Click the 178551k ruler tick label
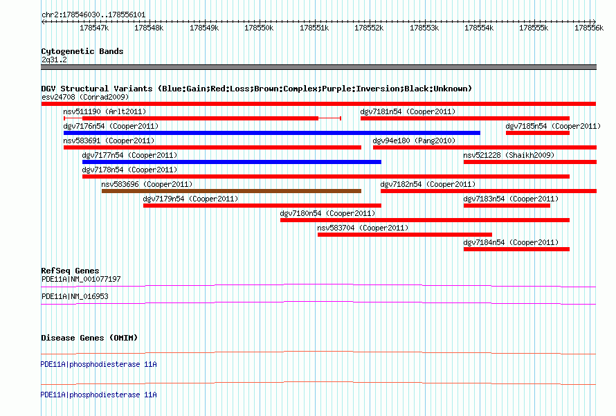Viewport: 616px width, 416px height. coord(314,28)
